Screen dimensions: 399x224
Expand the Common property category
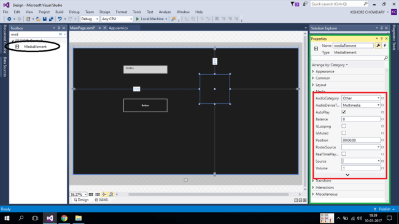313,78
